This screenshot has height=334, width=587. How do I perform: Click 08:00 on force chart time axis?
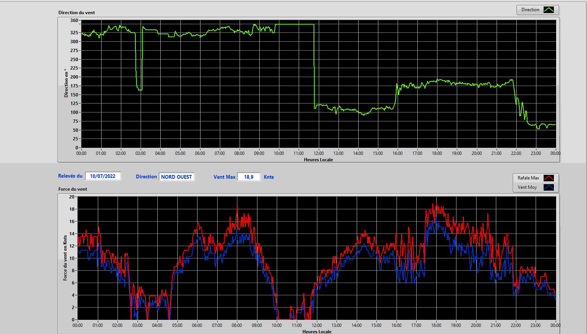point(237,325)
